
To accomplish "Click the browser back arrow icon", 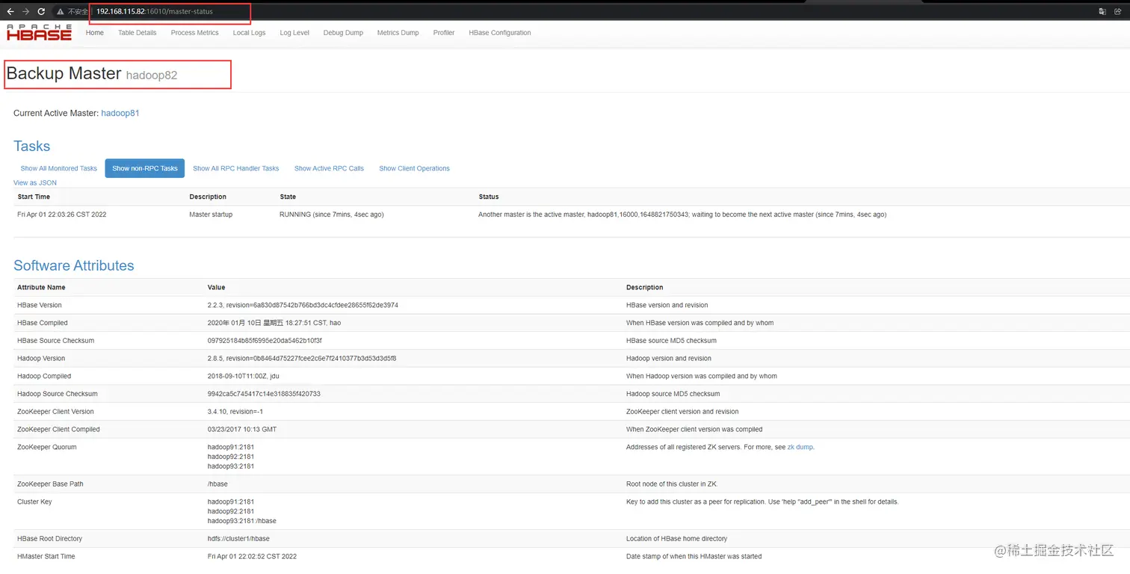I will (x=10, y=11).
